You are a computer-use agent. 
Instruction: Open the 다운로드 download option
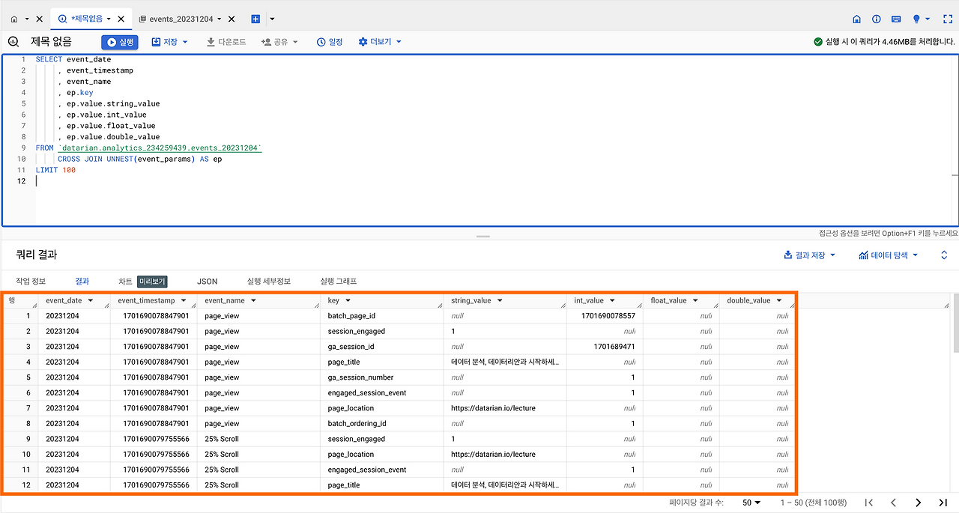point(226,42)
